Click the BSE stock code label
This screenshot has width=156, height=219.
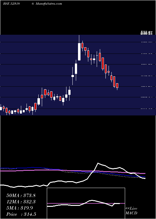[x=12, y=4]
